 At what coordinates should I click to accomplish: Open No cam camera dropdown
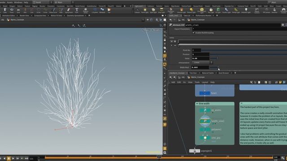point(157,30)
